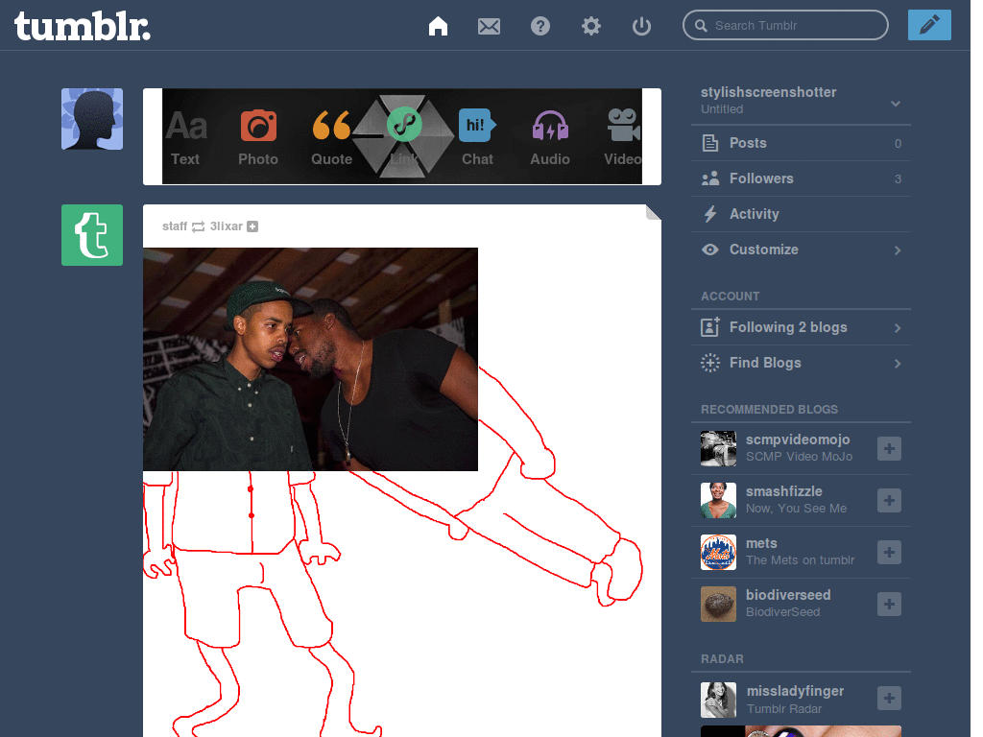Expand the Find Blogs chevron
The height and width of the screenshot is (737, 983).
(x=898, y=364)
